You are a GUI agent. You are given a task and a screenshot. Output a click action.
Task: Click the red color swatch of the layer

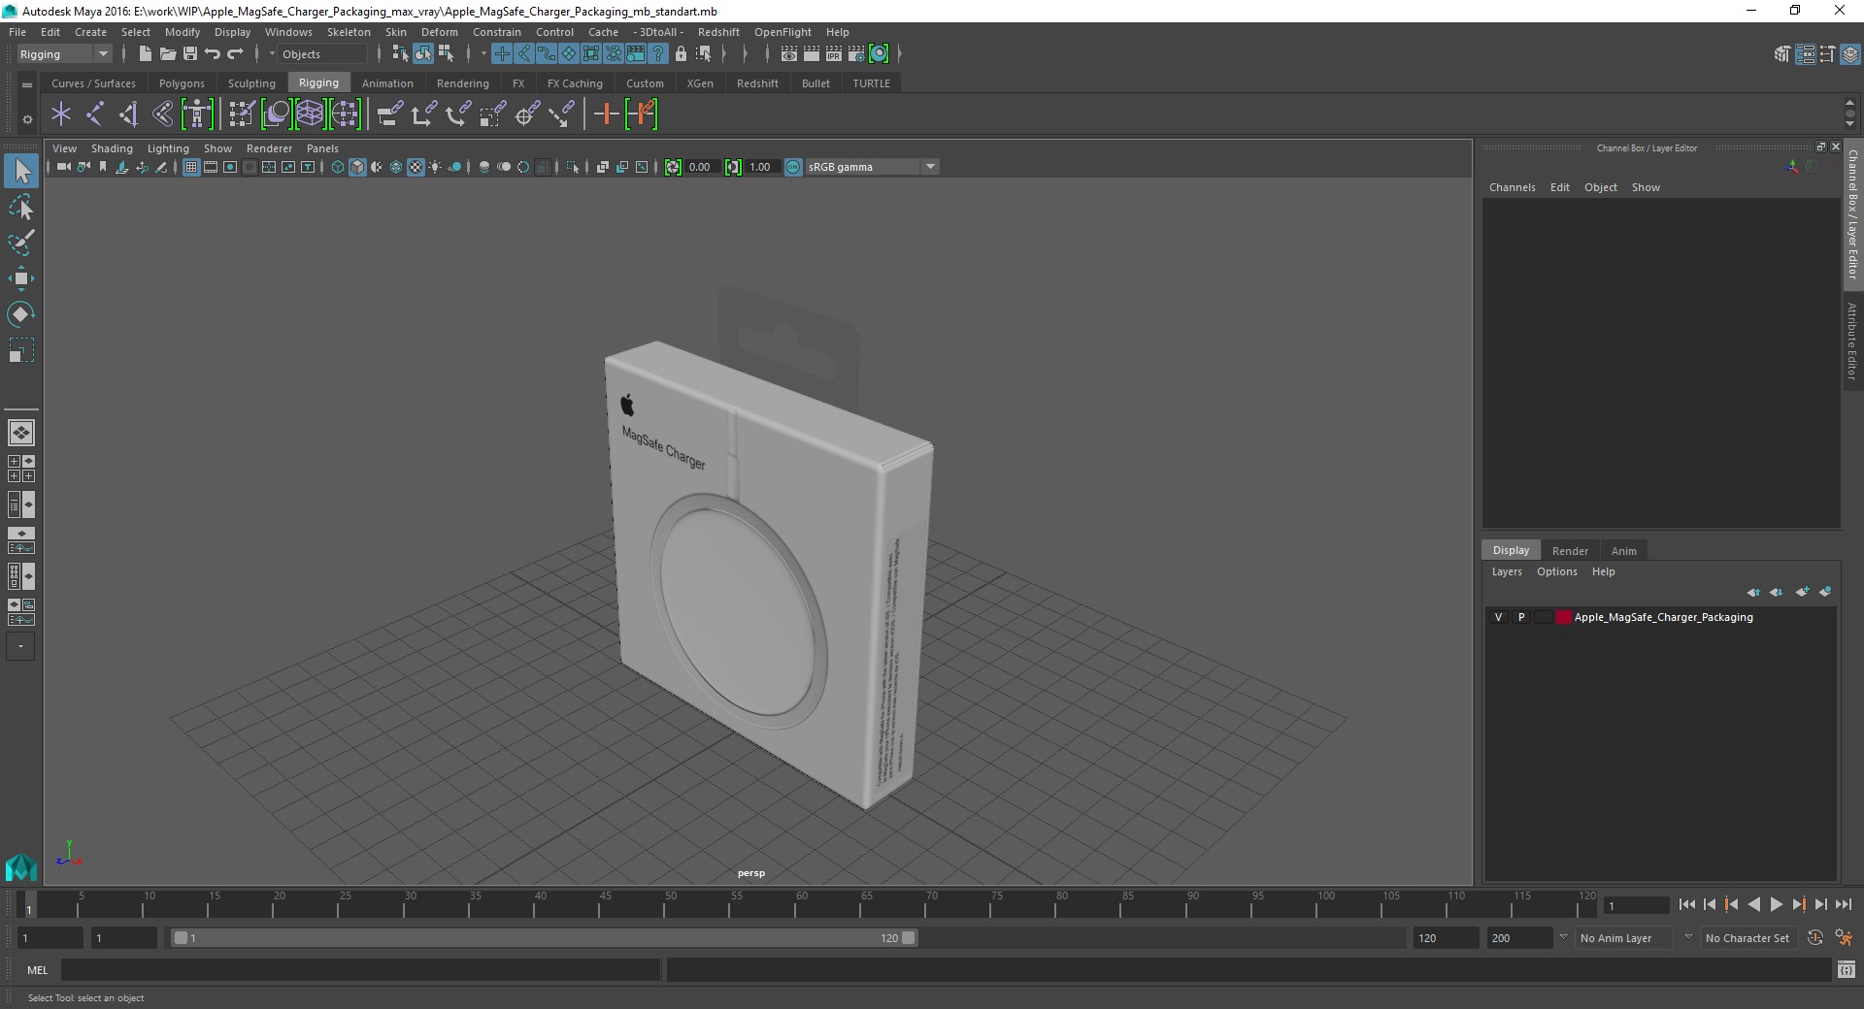pyautogui.click(x=1563, y=617)
